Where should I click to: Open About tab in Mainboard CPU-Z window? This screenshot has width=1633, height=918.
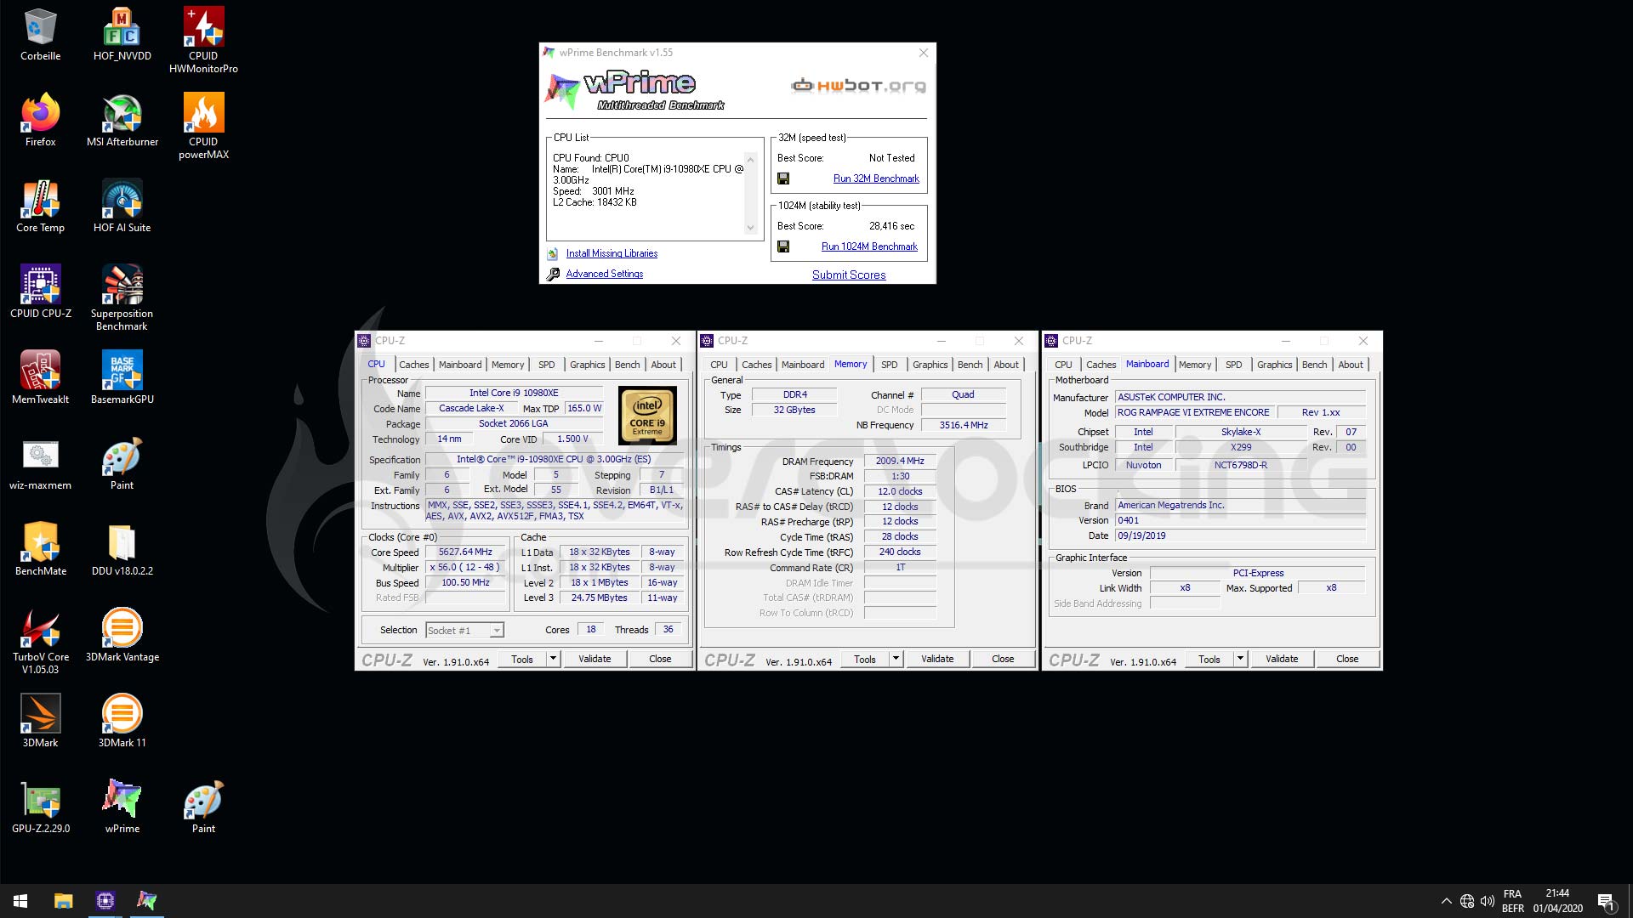[x=1351, y=365]
